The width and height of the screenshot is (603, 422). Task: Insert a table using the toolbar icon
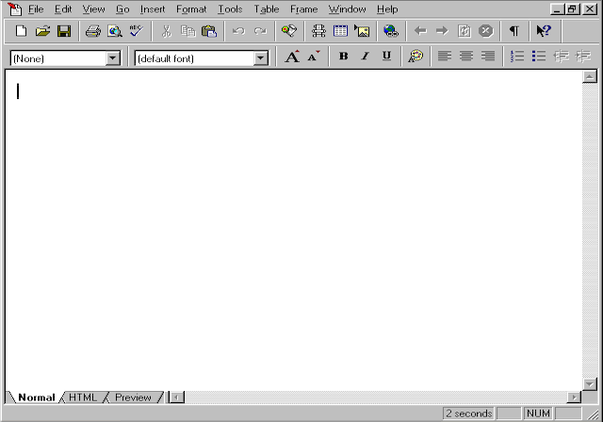pos(340,31)
